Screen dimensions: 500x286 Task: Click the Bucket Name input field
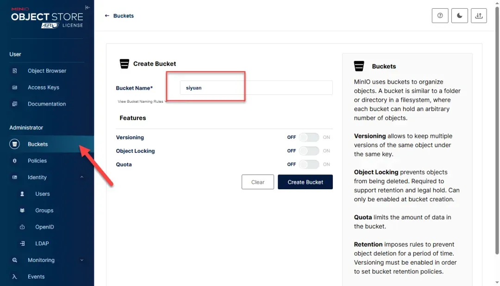pos(256,88)
